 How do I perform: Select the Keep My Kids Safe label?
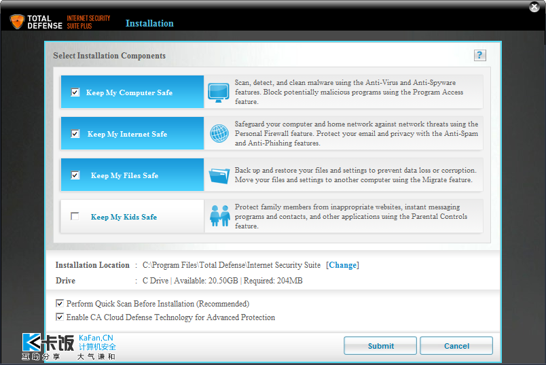(124, 217)
